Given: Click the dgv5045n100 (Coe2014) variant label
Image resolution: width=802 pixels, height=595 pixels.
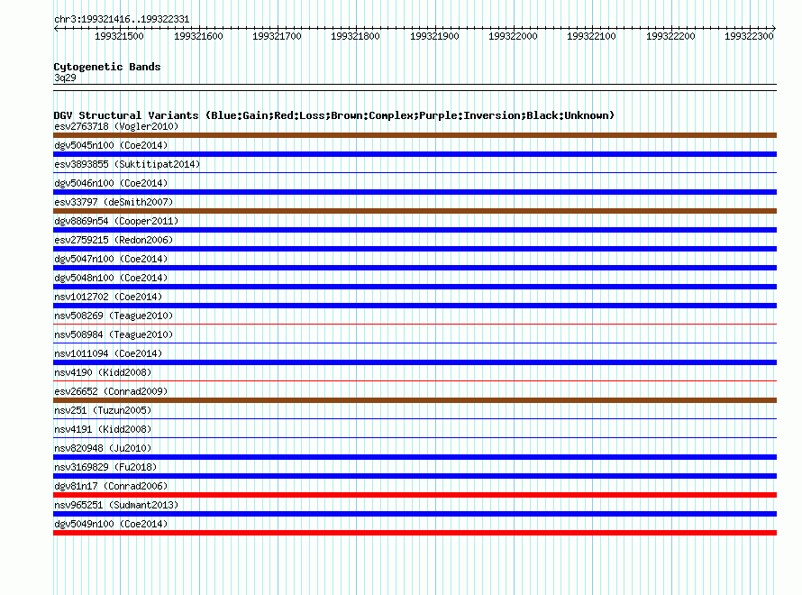Looking at the screenshot, I should pyautogui.click(x=111, y=145).
